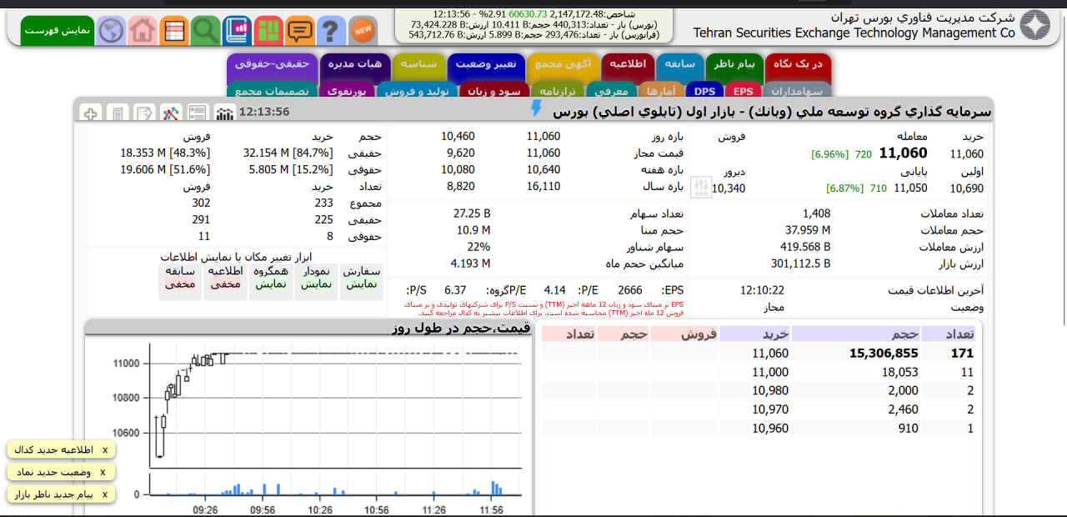This screenshot has width=1067, height=517.
Task: Open the هیات مدیره tab
Action: [x=354, y=64]
